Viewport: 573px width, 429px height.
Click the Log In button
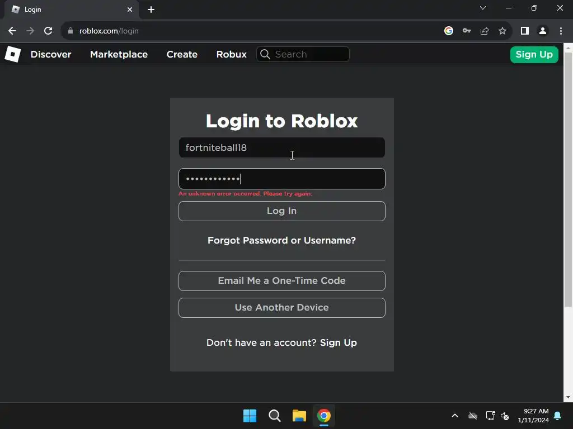[282, 211]
